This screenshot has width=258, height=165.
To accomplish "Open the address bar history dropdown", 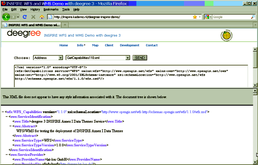I will click(x=200, y=17).
